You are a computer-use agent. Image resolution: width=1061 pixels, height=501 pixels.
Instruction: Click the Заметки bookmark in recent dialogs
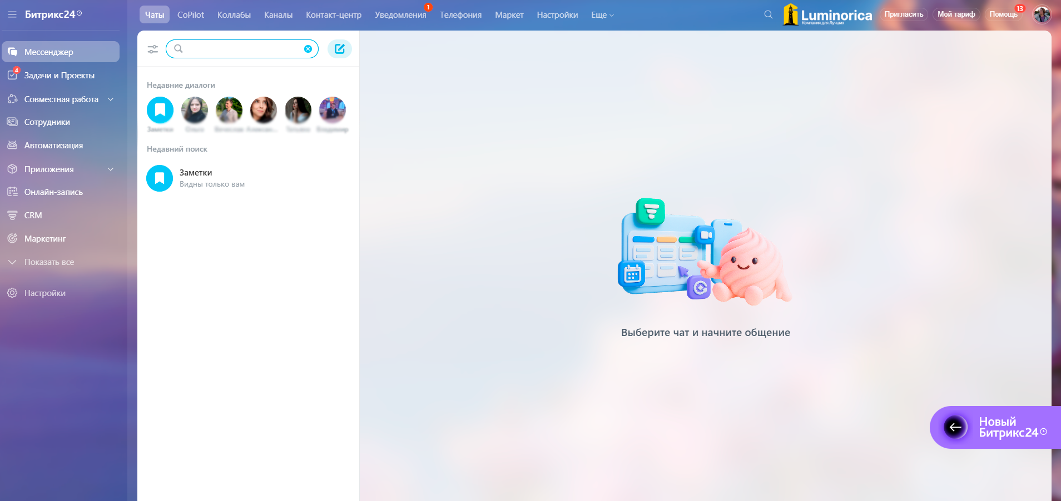(160, 110)
